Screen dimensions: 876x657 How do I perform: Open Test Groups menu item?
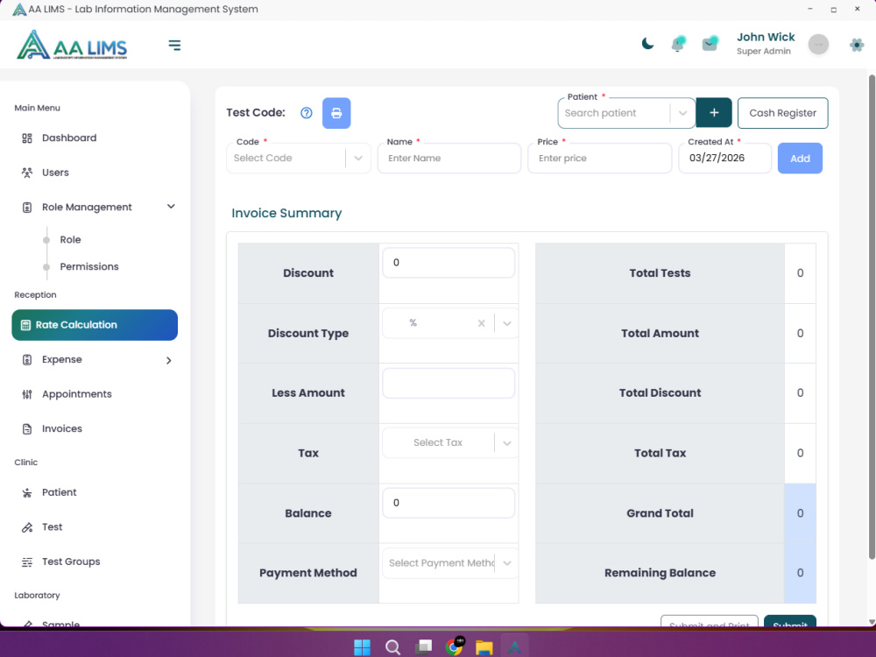pyautogui.click(x=71, y=562)
